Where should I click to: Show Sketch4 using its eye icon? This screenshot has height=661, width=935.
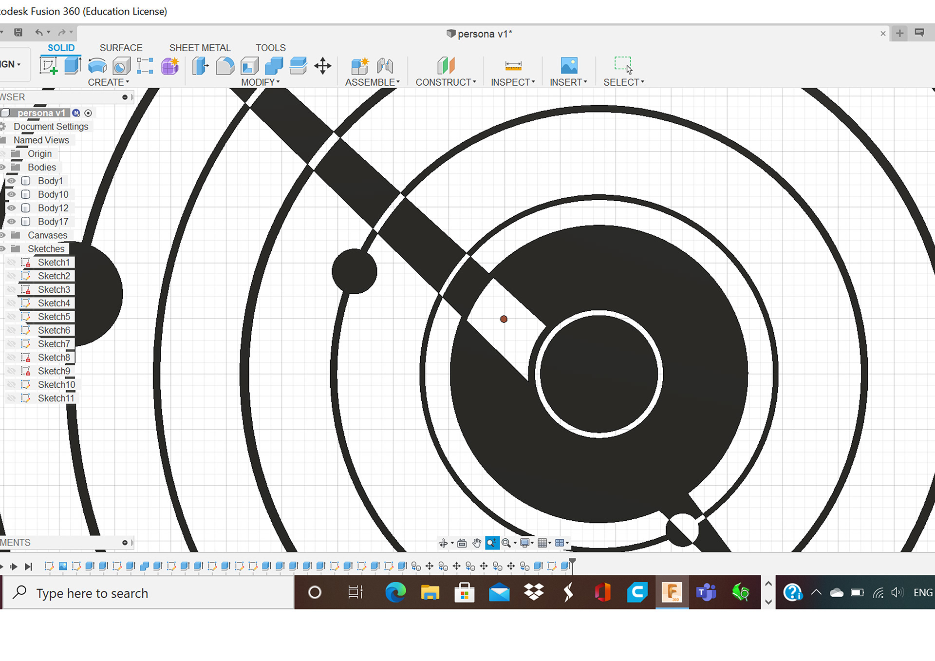coord(11,303)
